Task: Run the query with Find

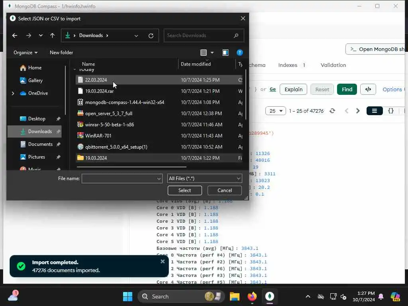Action: click(x=347, y=90)
